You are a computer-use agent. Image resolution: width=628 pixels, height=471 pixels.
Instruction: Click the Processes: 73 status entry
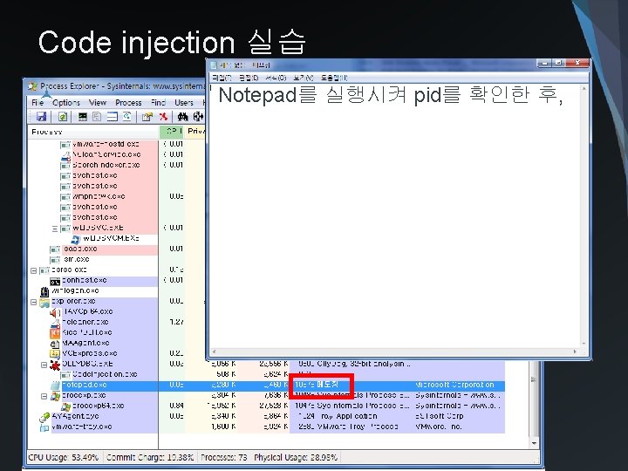tap(224, 457)
